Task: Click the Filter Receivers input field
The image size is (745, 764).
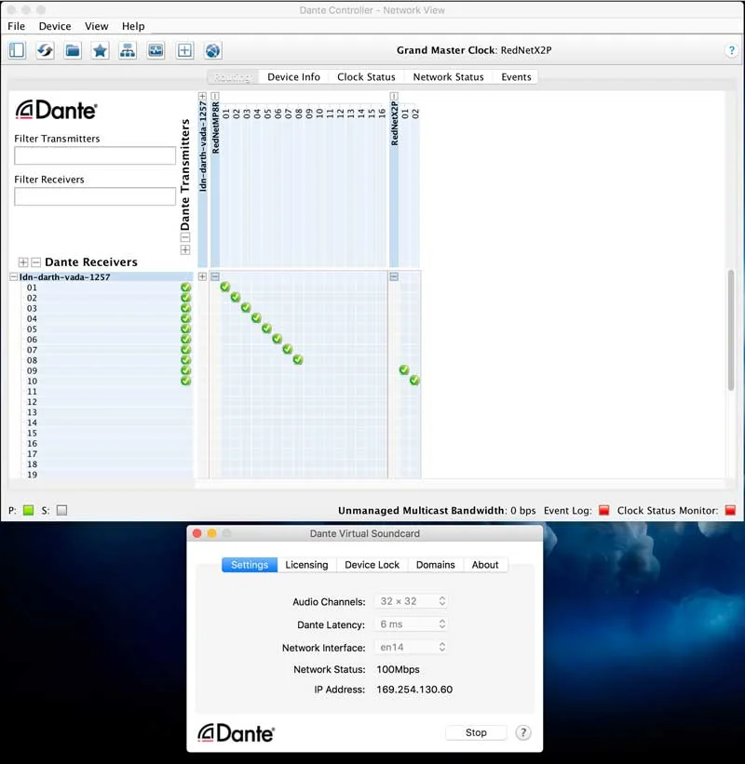Action: [x=95, y=197]
